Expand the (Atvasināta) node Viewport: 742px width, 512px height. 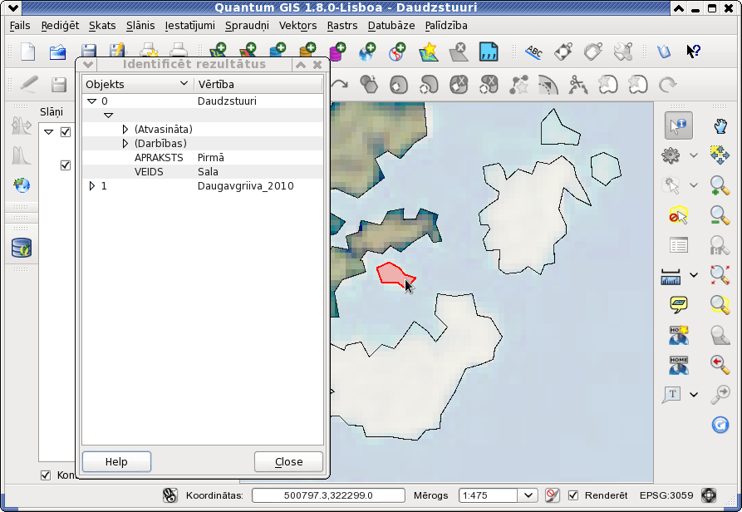click(125, 129)
